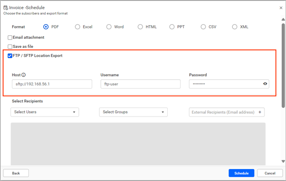286x181 pixels.
Task: Click the Cancel button
Action: (270, 173)
